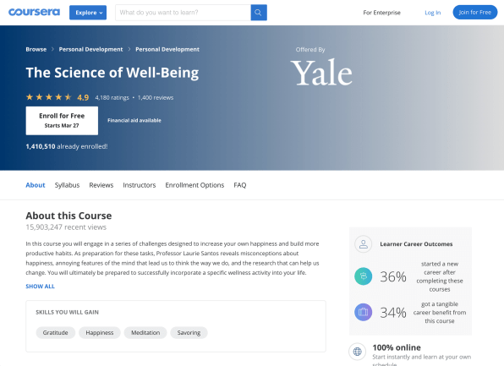Click the Yale university logo
The height and width of the screenshot is (366, 504).
pyautogui.click(x=321, y=73)
